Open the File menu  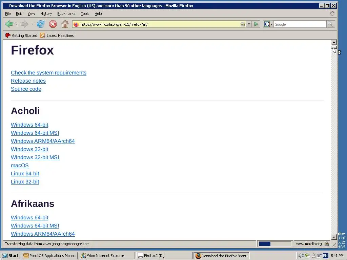click(8, 14)
